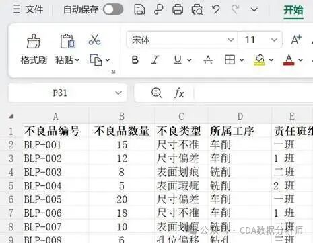The image size is (313, 243).
Task: Click the export/share icon beside Save
Action: coord(159,9)
